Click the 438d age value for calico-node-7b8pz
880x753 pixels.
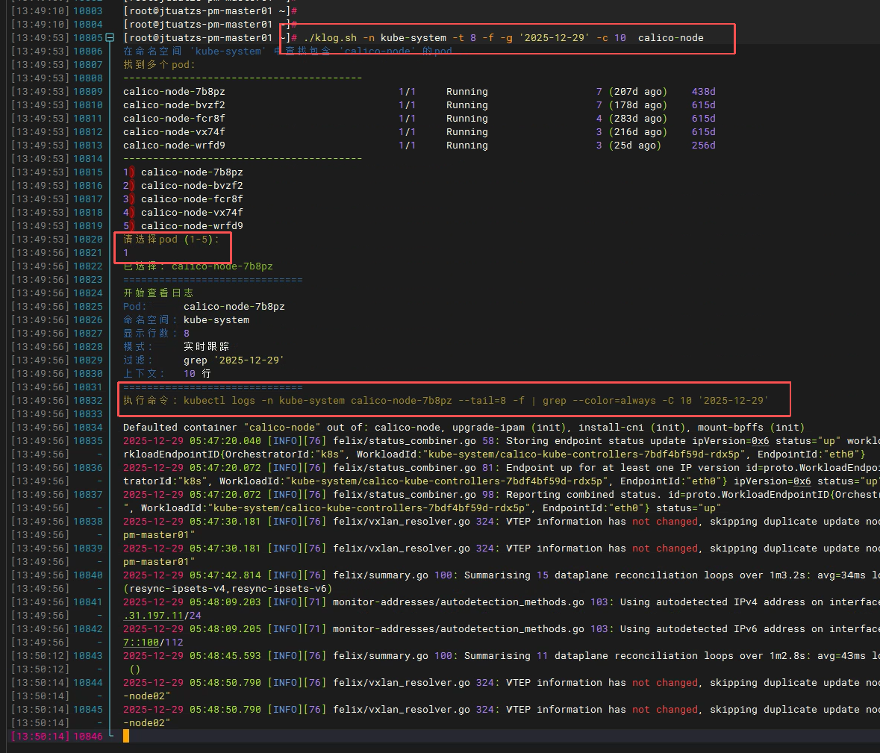tap(703, 92)
